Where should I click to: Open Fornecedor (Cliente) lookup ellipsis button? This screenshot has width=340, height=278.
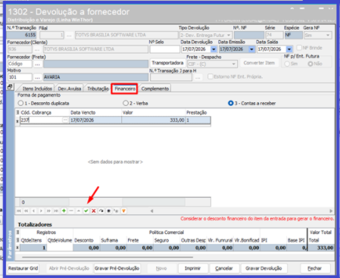(37, 49)
